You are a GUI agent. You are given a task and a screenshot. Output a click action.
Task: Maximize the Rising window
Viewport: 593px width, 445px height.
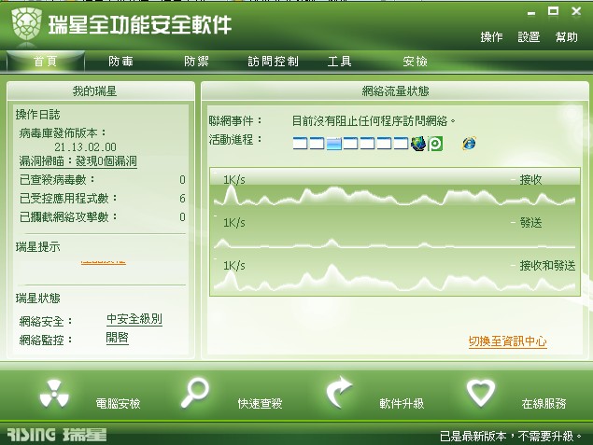pyautogui.click(x=553, y=11)
